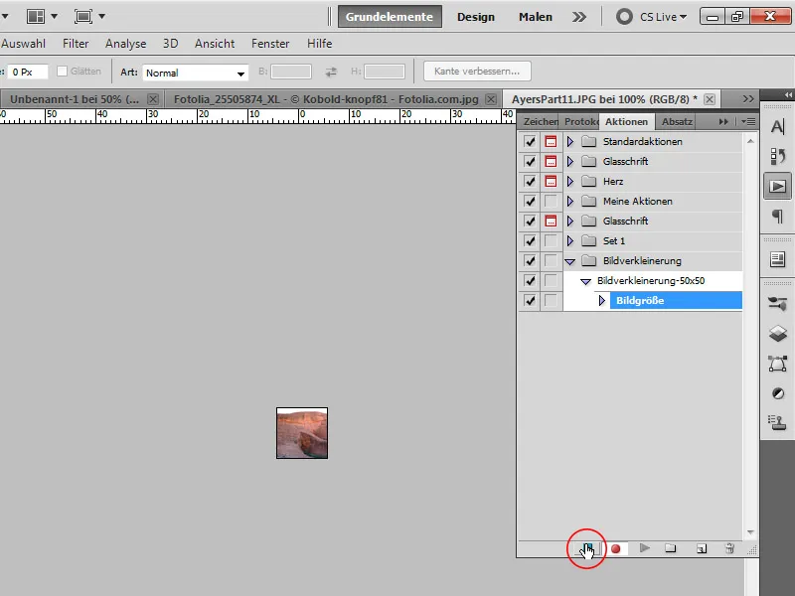
Task: Open the Character panel from the dock
Action: pyautogui.click(x=777, y=126)
